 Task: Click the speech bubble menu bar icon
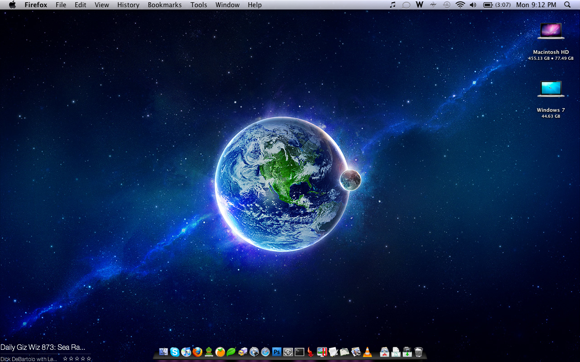pos(406,5)
